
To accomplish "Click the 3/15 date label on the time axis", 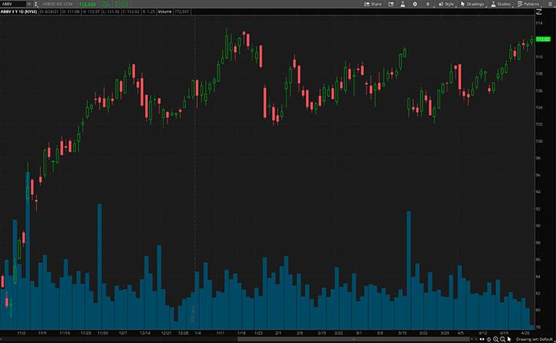I will tap(402, 333).
